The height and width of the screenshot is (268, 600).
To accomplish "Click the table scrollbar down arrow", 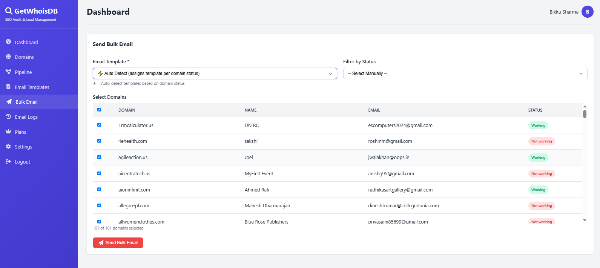I will (585, 221).
